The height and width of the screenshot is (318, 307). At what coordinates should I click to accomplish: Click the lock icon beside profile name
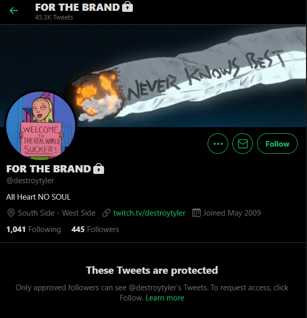(x=99, y=169)
